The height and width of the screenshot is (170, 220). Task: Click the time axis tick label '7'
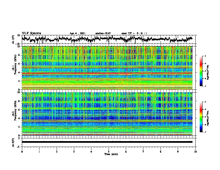(143, 152)
